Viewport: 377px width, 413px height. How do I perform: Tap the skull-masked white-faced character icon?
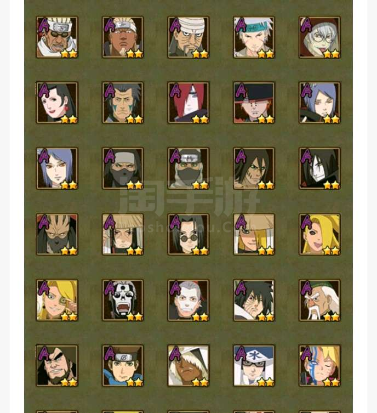pyautogui.click(x=123, y=300)
